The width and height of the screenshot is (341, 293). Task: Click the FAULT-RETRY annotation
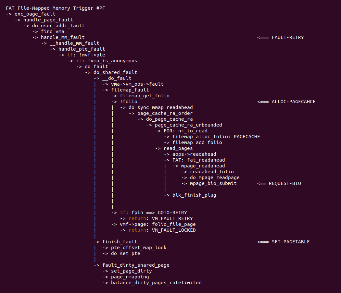287,37
